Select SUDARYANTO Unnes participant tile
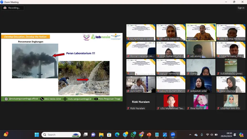Image resolution: width=247 pixels, height=139 pixels. 231,67
